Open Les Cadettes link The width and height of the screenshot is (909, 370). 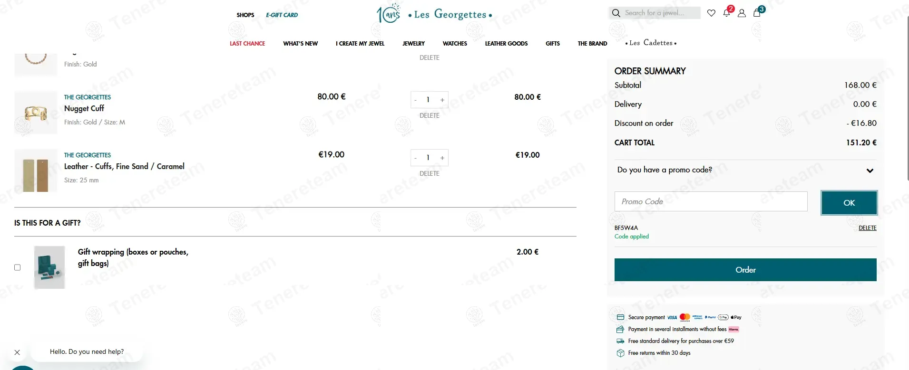[x=651, y=43]
